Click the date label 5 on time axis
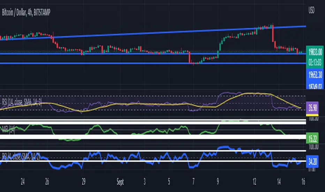The width and height of the screenshot is (325, 192). click(169, 182)
